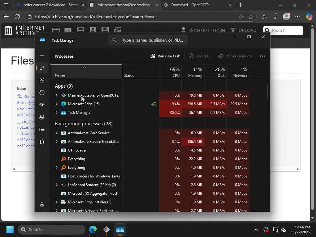Open Startup apps page in sidebar
Screen dimensions: 316x237
42,105
